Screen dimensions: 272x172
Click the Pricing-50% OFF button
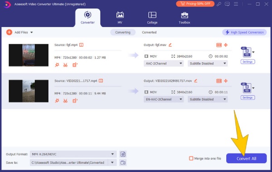pos(195,4)
